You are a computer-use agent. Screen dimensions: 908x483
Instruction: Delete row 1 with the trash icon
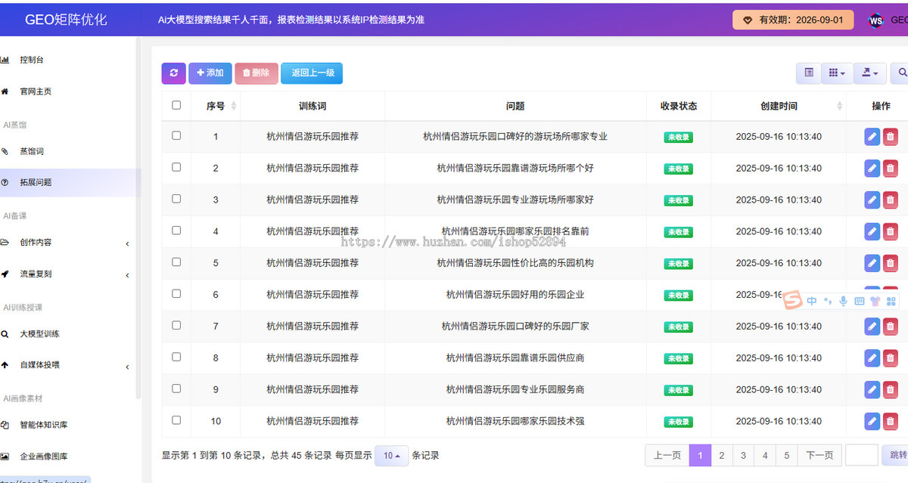click(891, 137)
